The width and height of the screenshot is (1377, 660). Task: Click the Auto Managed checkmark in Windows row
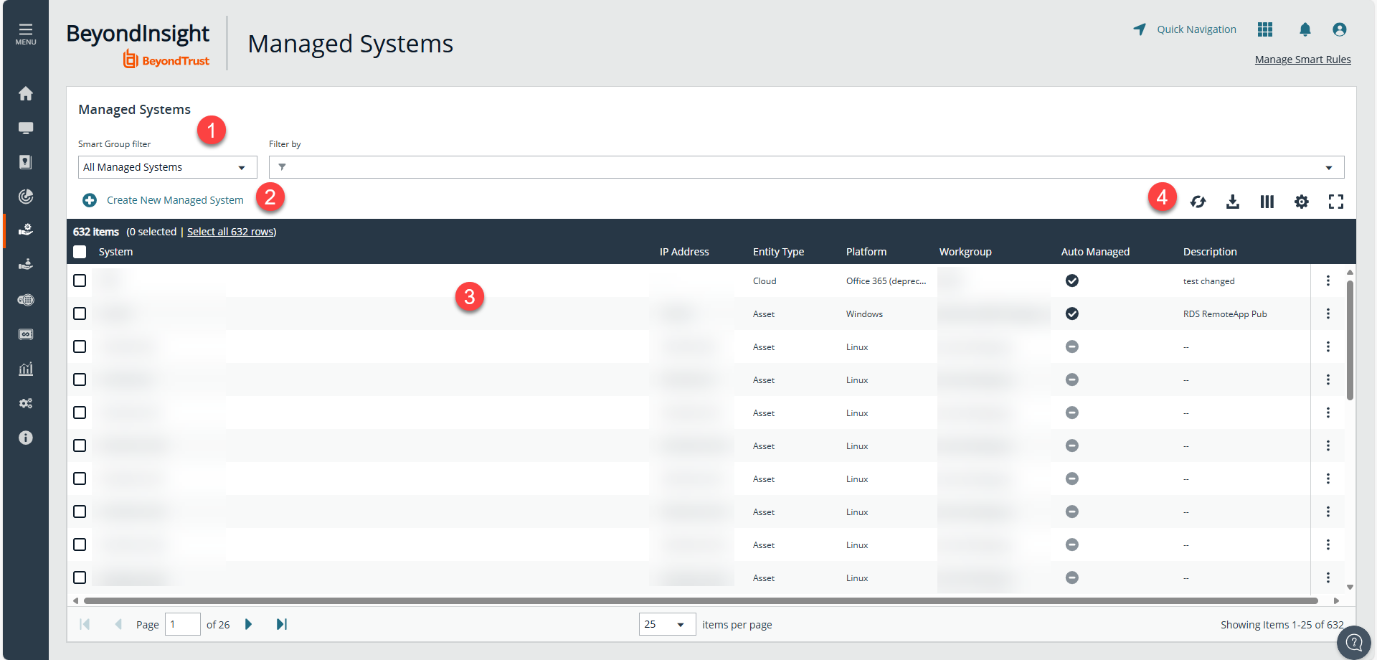[1072, 313]
